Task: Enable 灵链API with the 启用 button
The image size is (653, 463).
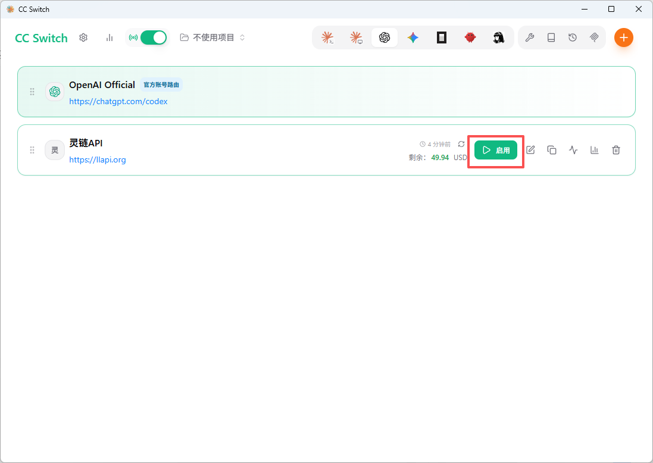Action: coord(496,150)
